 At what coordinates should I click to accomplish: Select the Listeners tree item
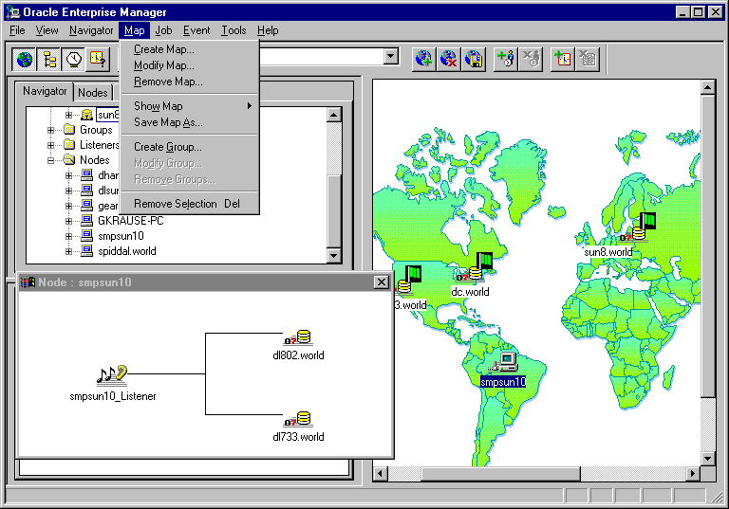[x=100, y=145]
